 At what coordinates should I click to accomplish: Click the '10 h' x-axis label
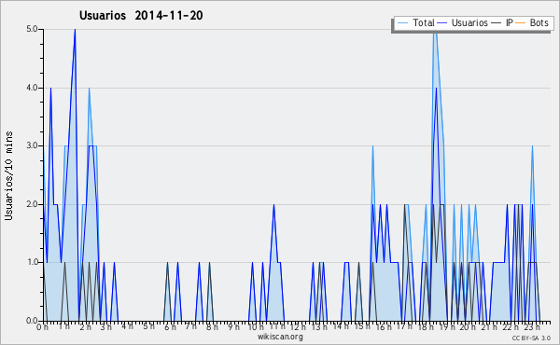(256, 327)
